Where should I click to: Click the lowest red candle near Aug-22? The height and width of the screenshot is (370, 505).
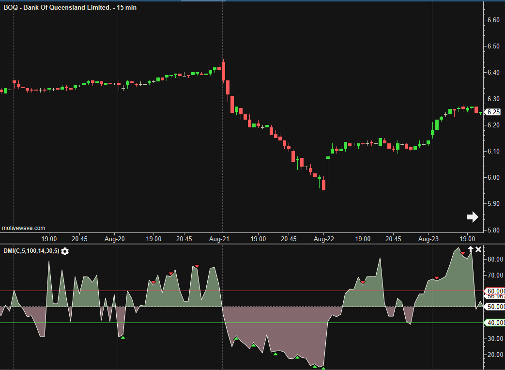323,185
